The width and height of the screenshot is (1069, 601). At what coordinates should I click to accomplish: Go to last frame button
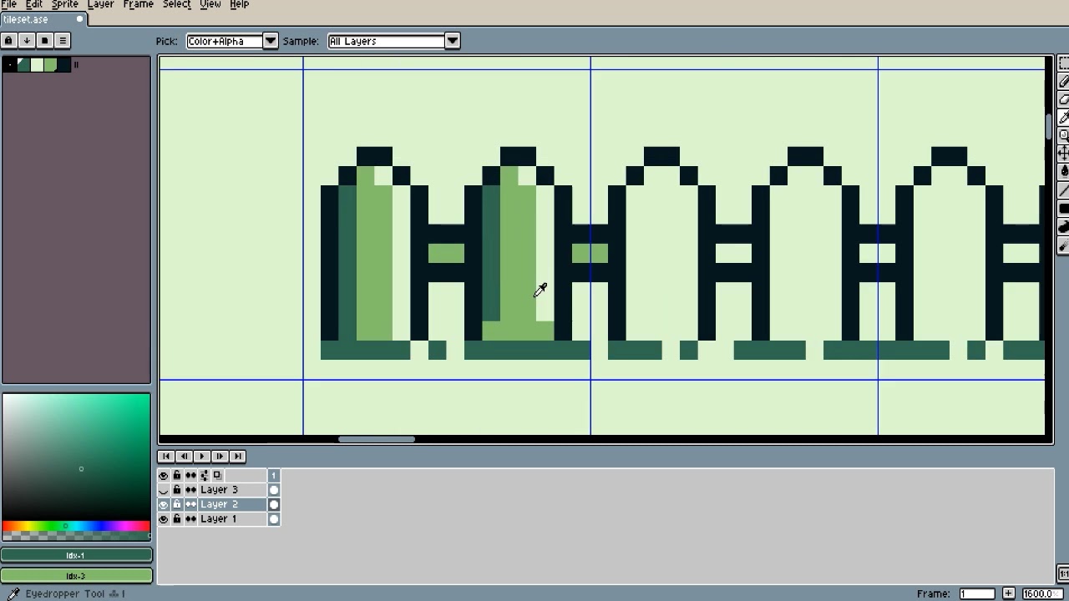(237, 456)
